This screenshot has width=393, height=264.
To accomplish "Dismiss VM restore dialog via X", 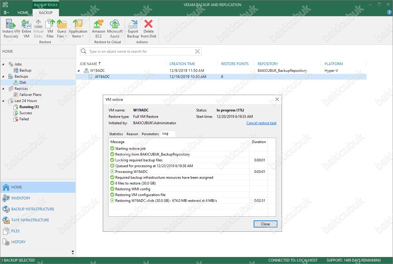I will click(277, 99).
